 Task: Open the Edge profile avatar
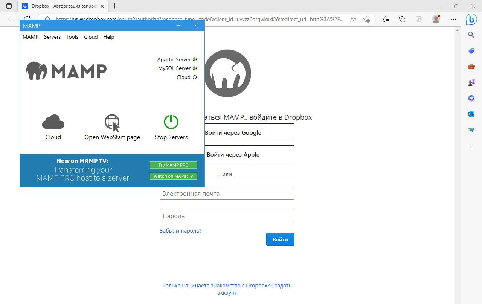(436, 19)
